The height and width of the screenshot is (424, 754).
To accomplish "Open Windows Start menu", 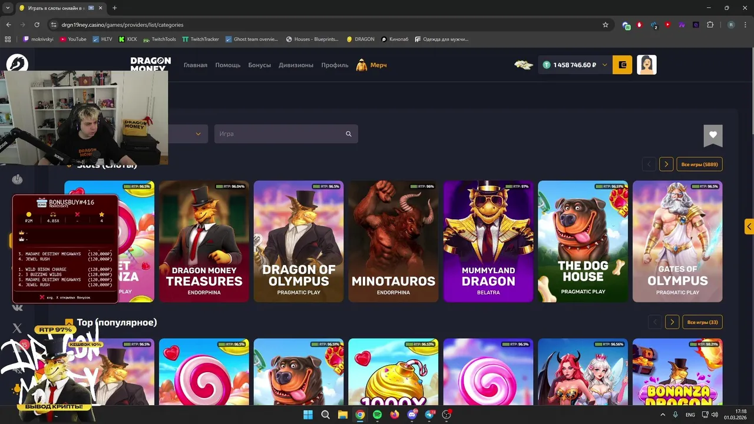I will point(307,415).
